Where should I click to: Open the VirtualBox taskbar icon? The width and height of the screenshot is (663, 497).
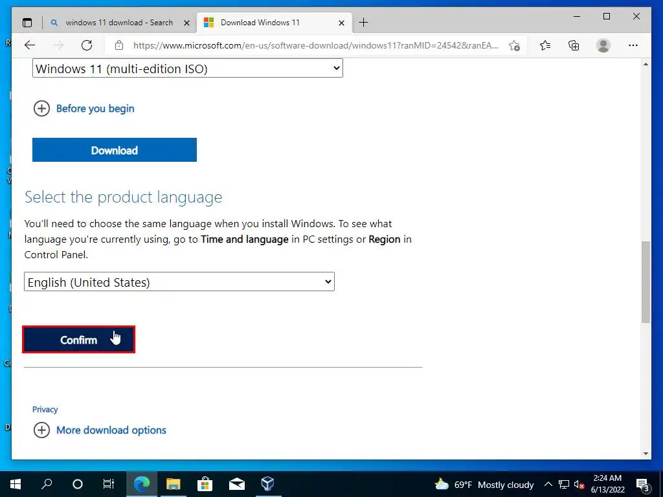click(x=267, y=484)
